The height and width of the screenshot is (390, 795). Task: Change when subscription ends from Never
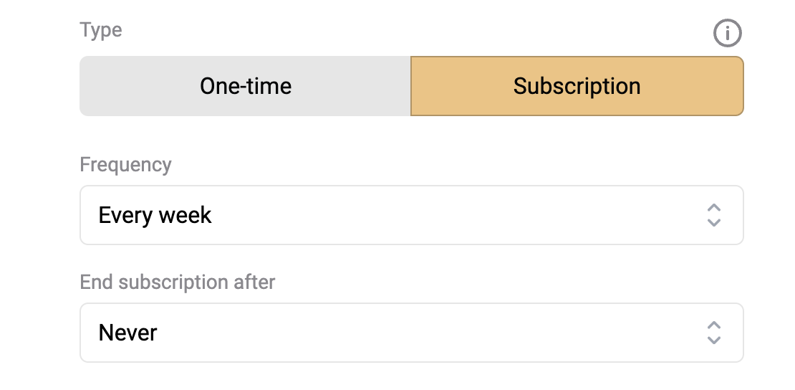click(412, 333)
